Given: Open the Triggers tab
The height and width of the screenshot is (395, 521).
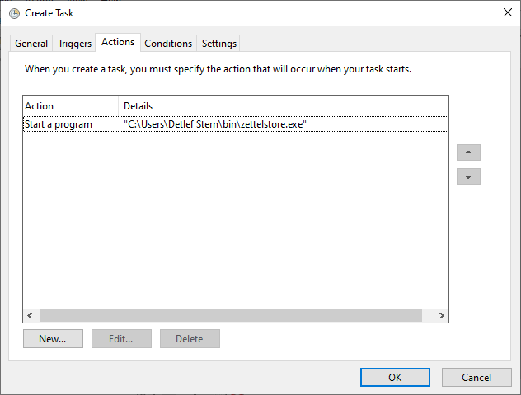Looking at the screenshot, I should pos(74,44).
